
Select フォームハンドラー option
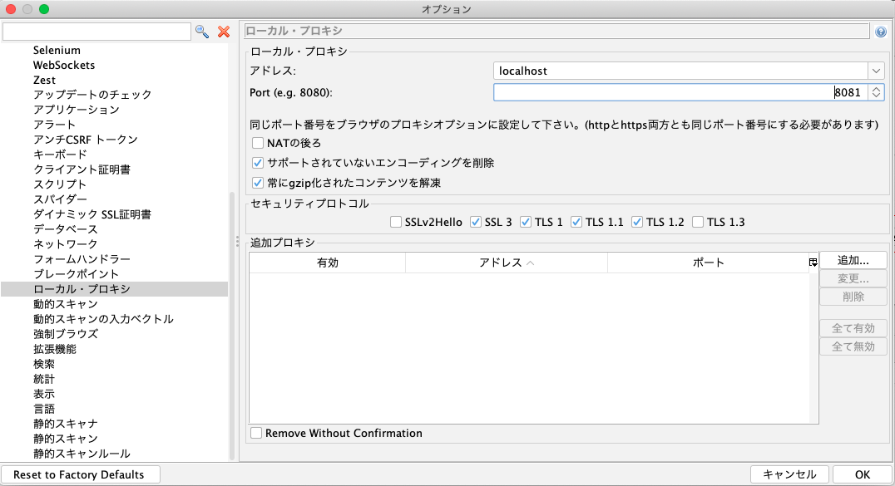click(x=82, y=259)
